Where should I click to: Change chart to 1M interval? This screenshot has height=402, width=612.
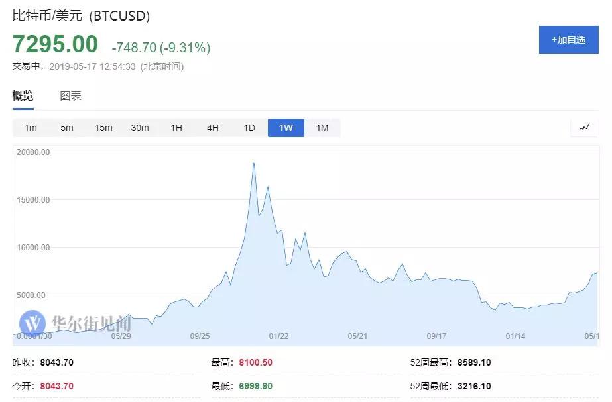pos(322,128)
